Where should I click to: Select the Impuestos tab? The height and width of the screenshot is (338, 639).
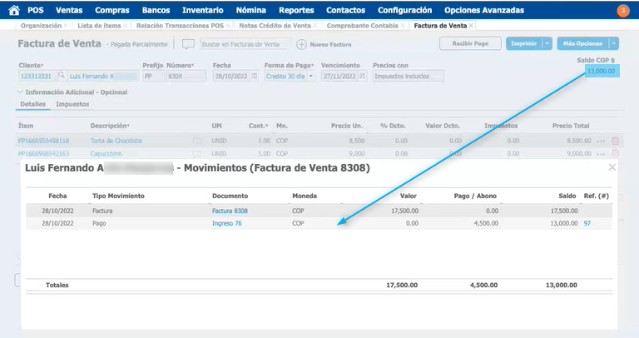point(72,104)
